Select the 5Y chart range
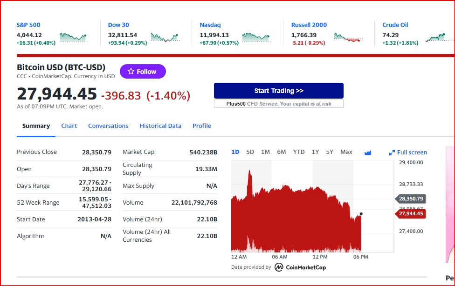455x286 pixels. [329, 152]
